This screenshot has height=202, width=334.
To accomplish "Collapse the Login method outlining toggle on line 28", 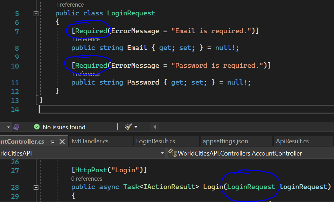I will tap(36, 187).
